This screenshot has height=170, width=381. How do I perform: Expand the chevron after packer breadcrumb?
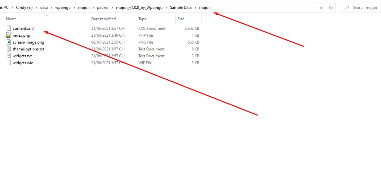(112, 8)
